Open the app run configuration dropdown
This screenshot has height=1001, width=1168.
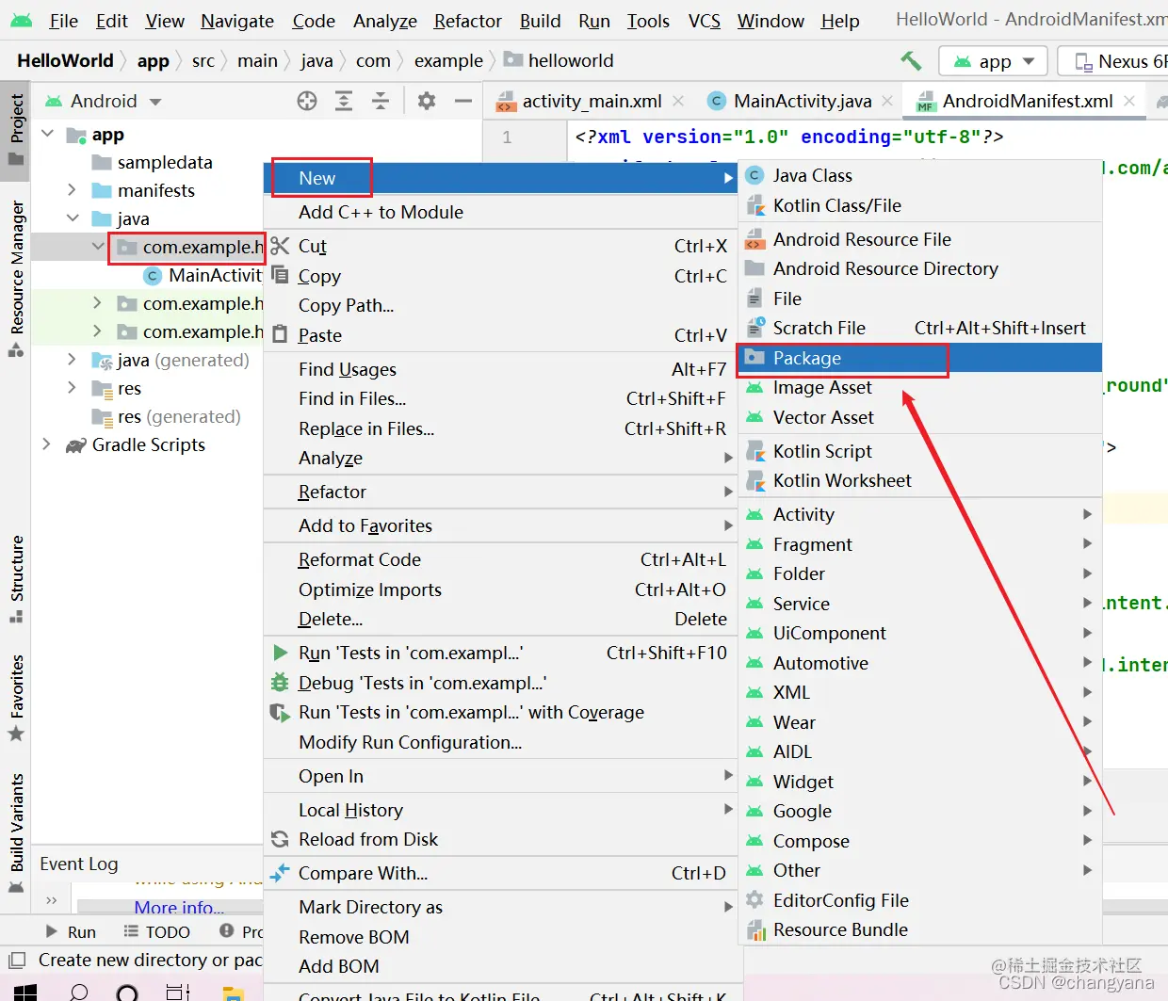pos(993,61)
